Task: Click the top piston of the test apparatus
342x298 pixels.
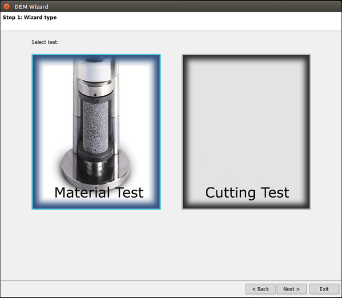Action: (x=95, y=68)
